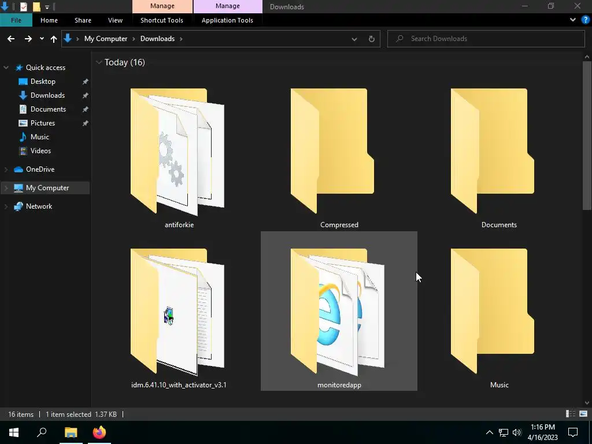Open Downloads in the navigation pane

(x=47, y=95)
